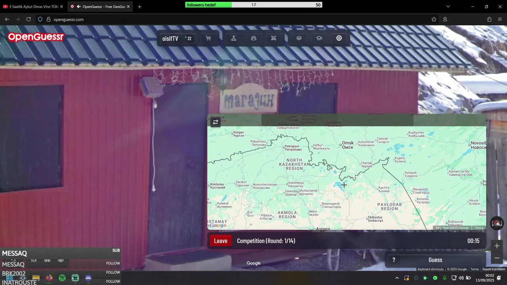Click the Kurgan label on map
The width and height of the screenshot is (507, 285).
coord(239,134)
